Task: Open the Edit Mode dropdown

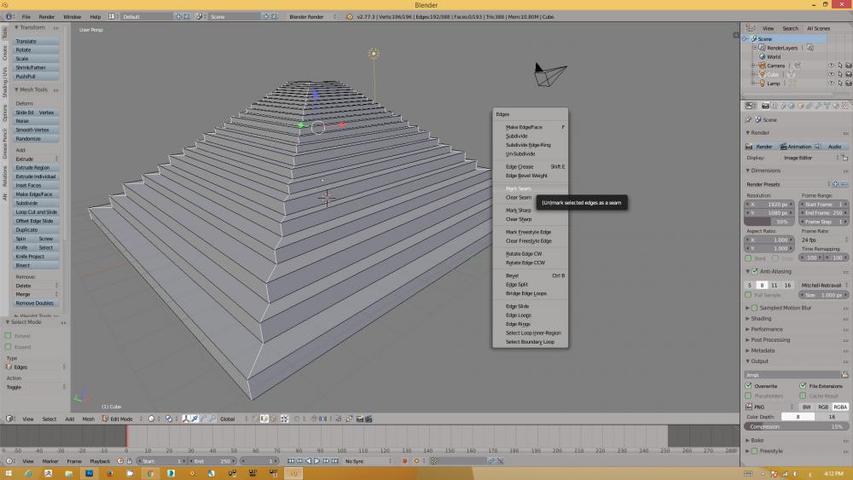Action: (119, 419)
